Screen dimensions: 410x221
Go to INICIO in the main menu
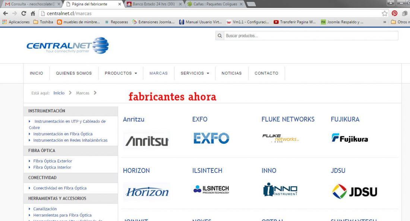coord(37,73)
